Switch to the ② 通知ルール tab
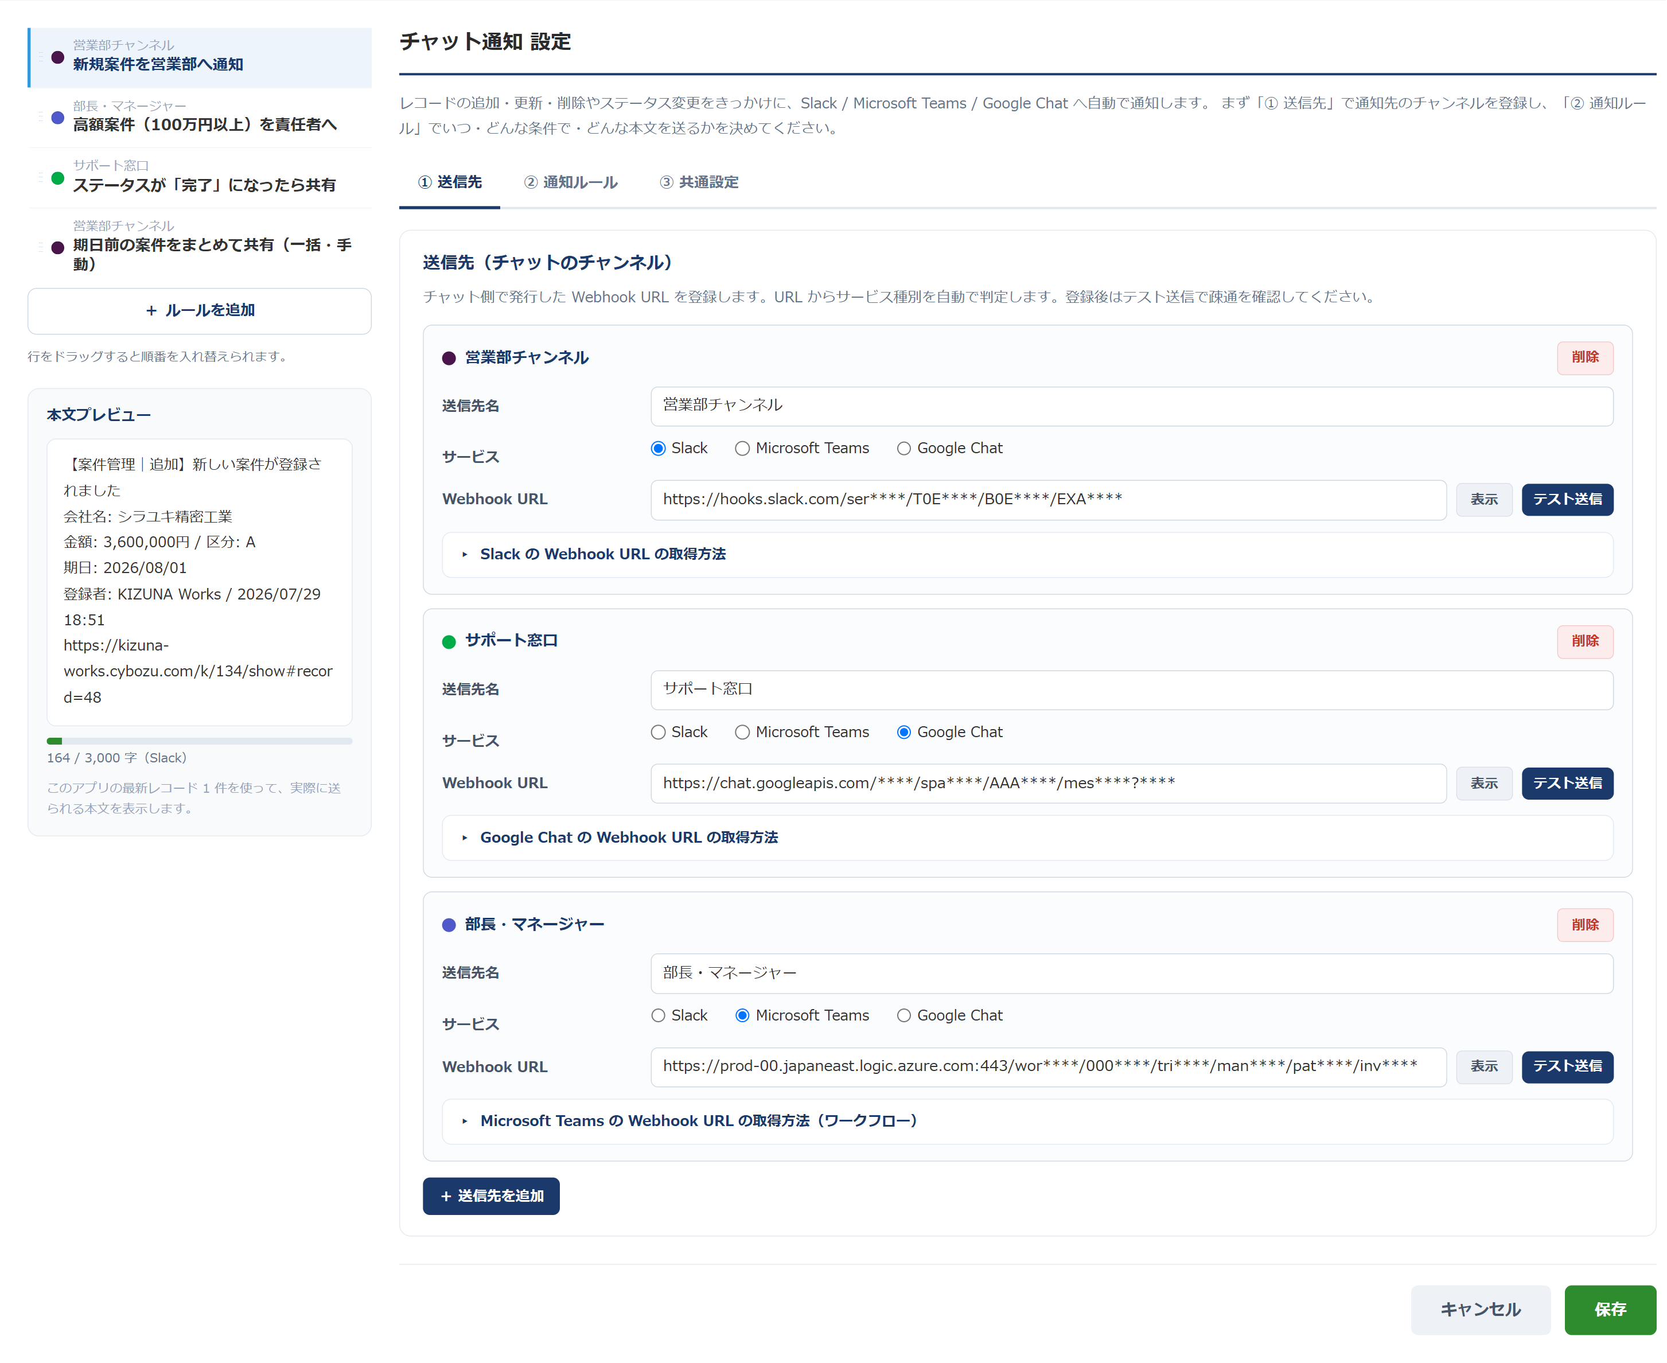Image resolution: width=1667 pixels, height=1363 pixels. pos(571,183)
